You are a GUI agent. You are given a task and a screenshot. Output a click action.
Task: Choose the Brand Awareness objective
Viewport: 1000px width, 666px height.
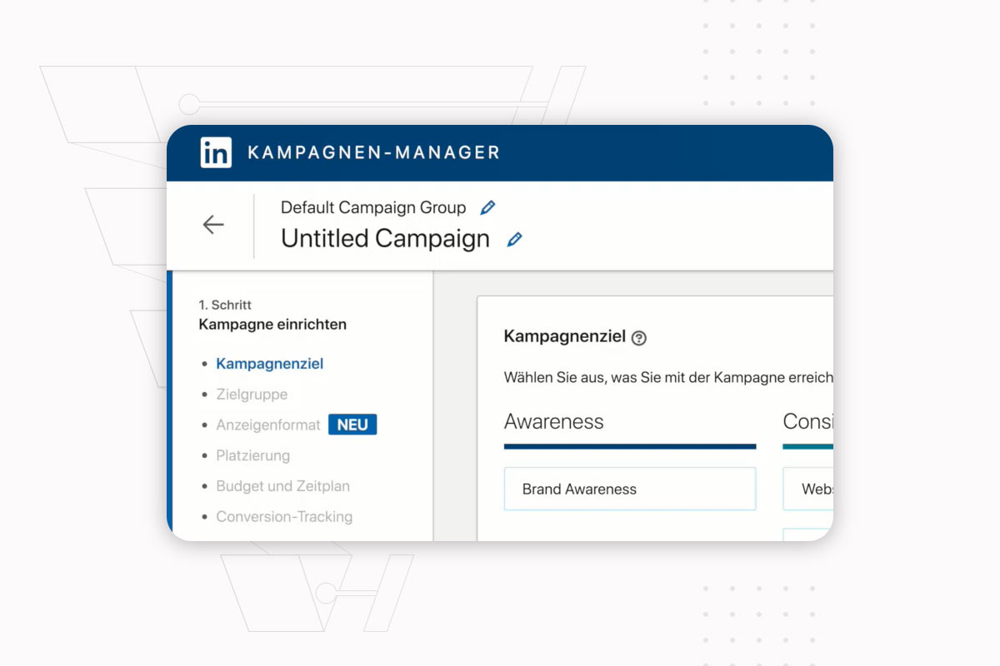coord(630,489)
